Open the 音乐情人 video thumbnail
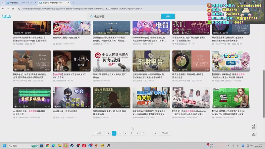265x149 pixels. coord(72,61)
